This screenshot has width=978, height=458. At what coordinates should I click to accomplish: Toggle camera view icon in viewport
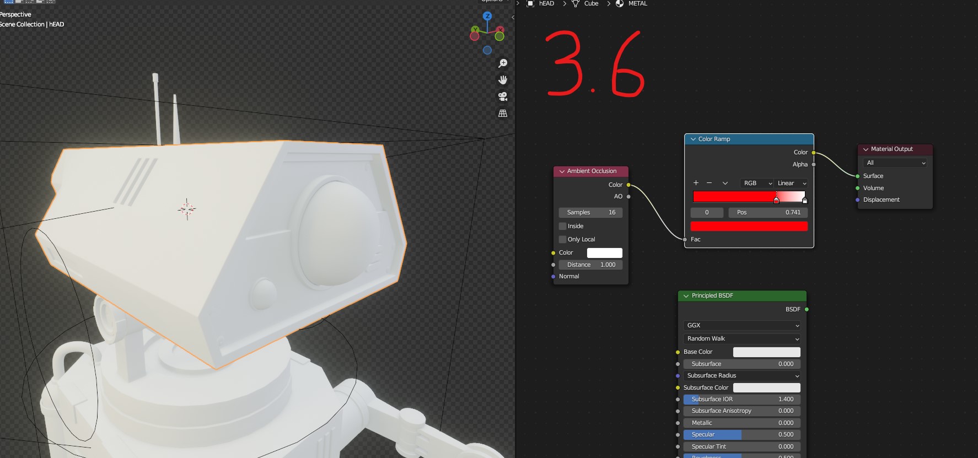tap(503, 96)
